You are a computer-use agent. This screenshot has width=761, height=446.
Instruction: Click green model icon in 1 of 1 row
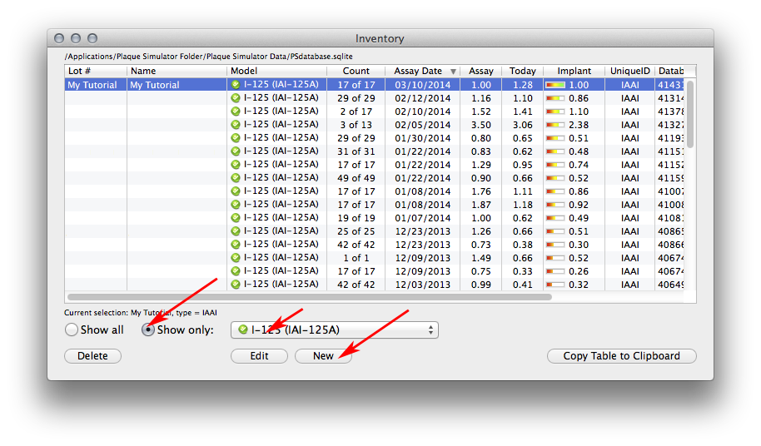tap(236, 258)
